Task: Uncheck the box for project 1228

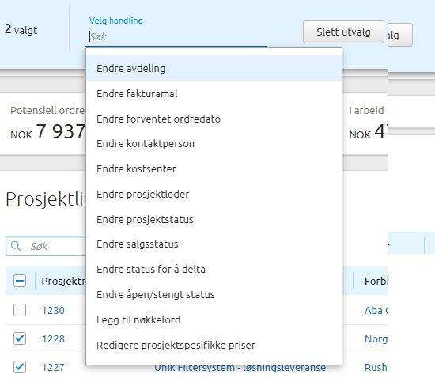Action: click(20, 338)
